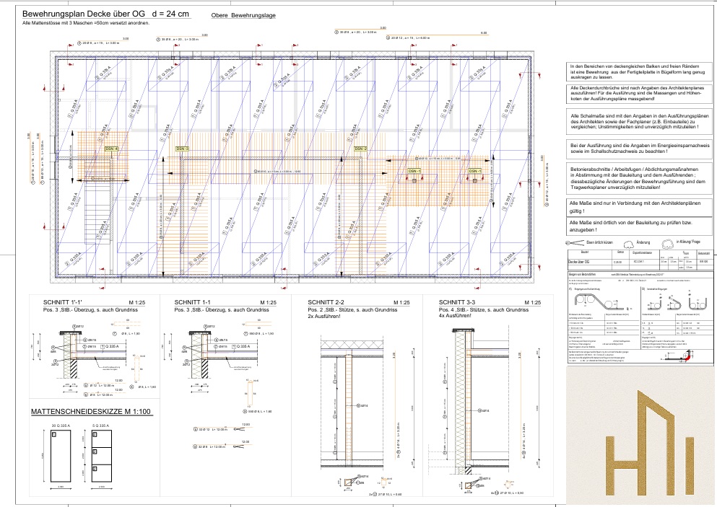The width and height of the screenshot is (717, 507).
Task: Select the DSN-3 marker on the floor plan
Action: pyautogui.click(x=182, y=149)
